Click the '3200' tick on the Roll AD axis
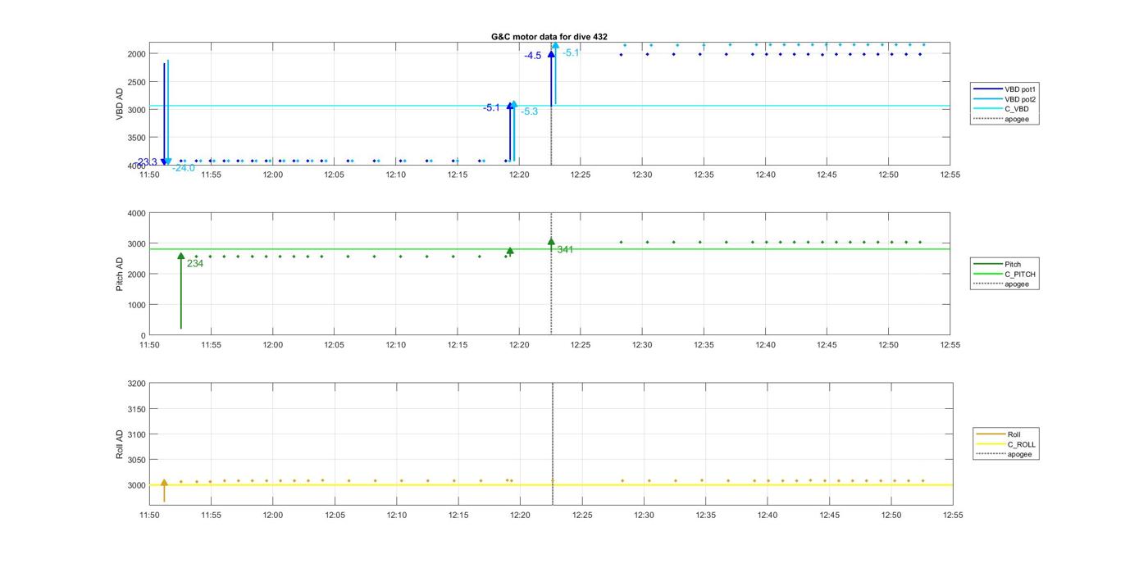Screen dimensions: 1148x568 tap(136, 384)
